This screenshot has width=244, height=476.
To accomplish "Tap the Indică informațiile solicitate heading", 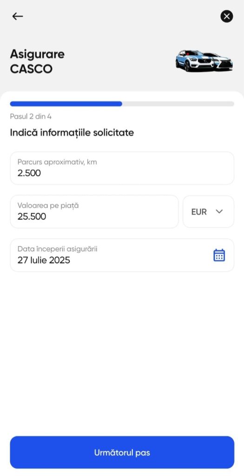I will (72, 132).
